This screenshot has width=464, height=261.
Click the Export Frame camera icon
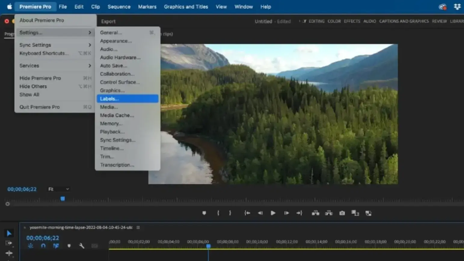click(342, 213)
